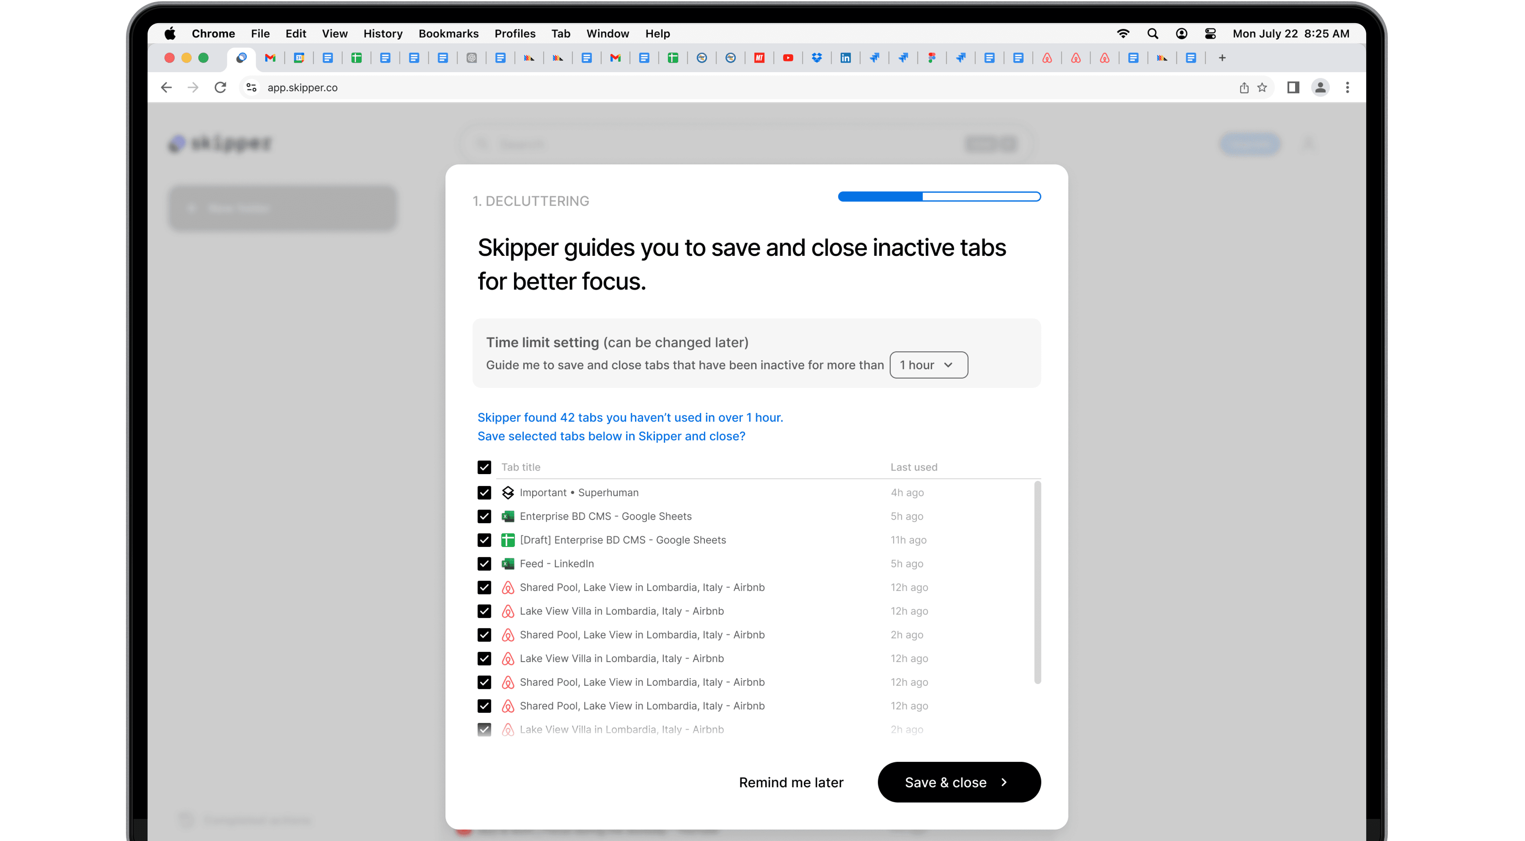Switch to the YouTube browser tab
1525x841 pixels.
pyautogui.click(x=788, y=58)
